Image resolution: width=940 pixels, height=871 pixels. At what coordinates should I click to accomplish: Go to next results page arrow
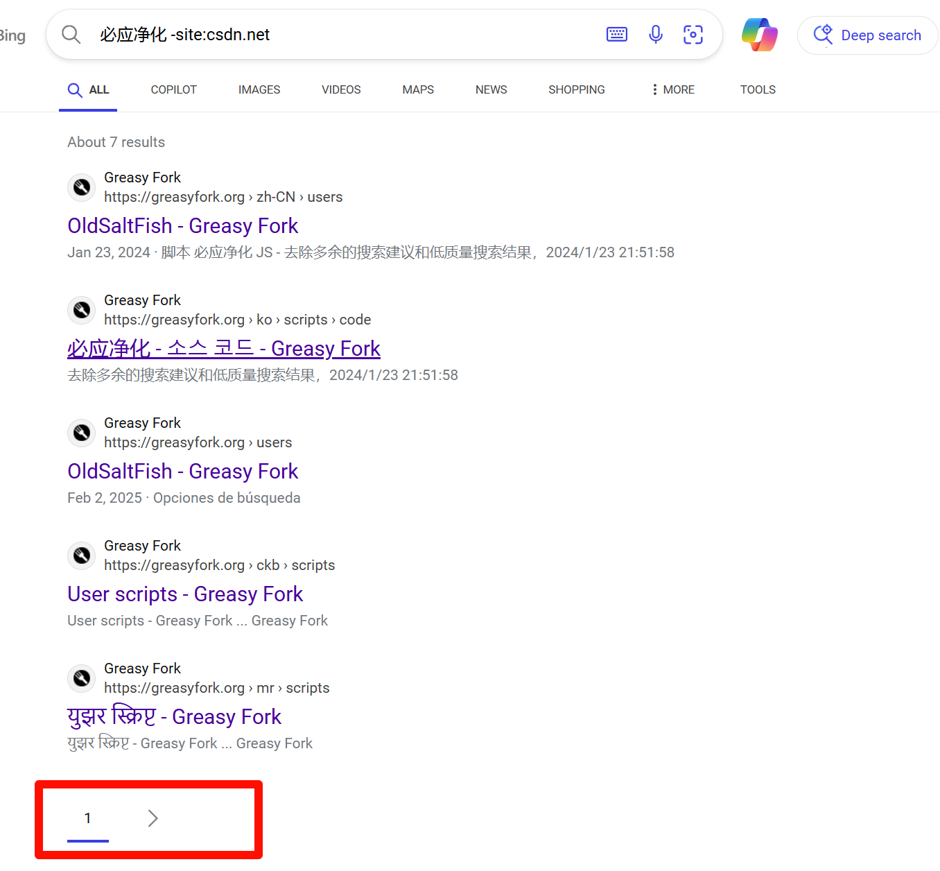click(x=153, y=818)
